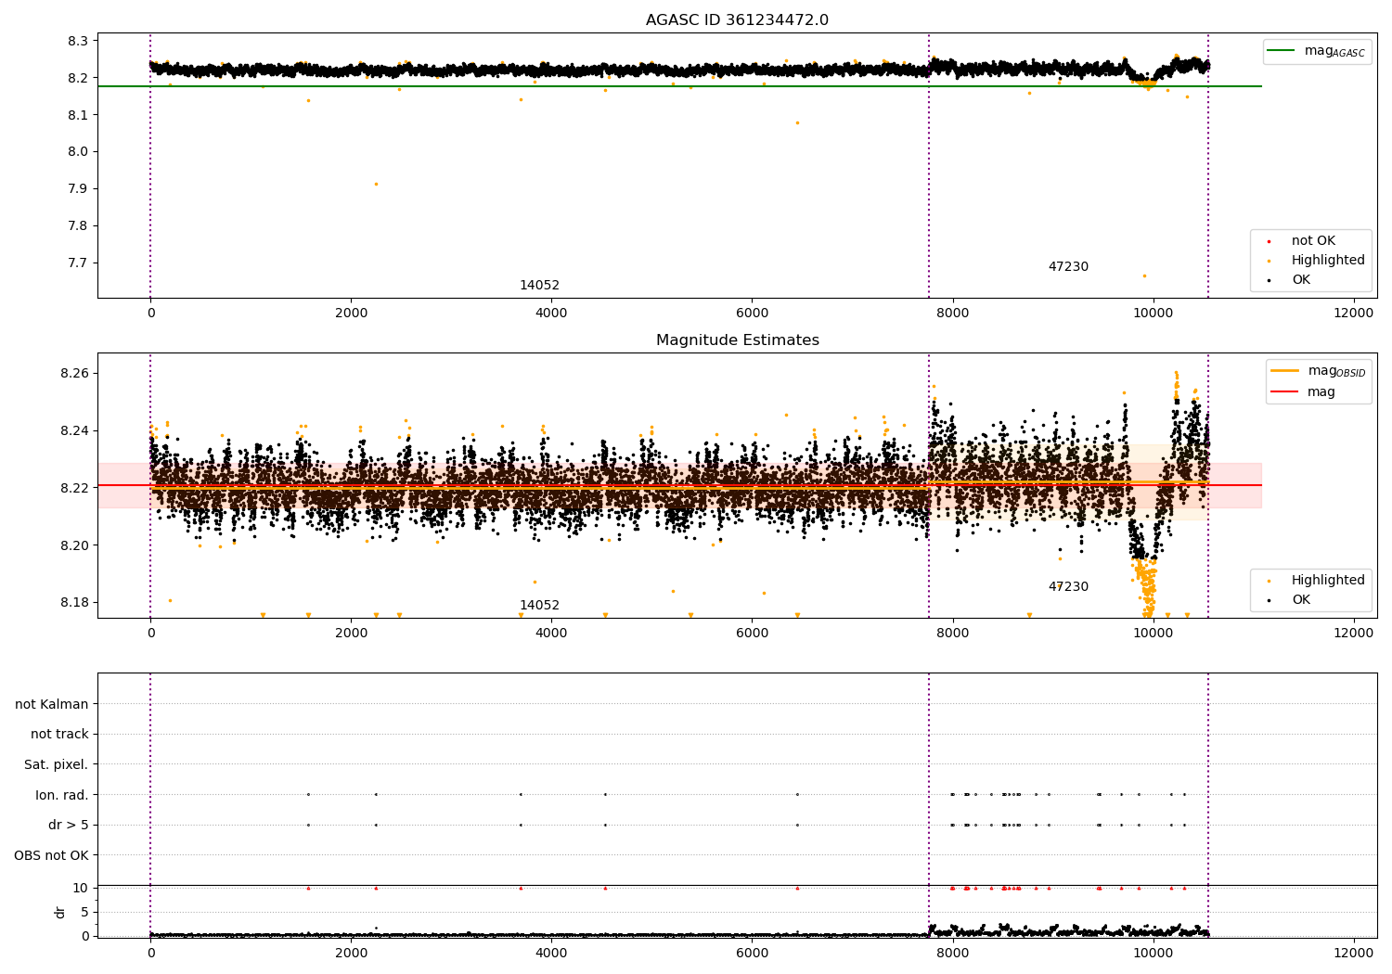
Task: Click the mag OBSID orange legend line
Action: [x=1285, y=371]
